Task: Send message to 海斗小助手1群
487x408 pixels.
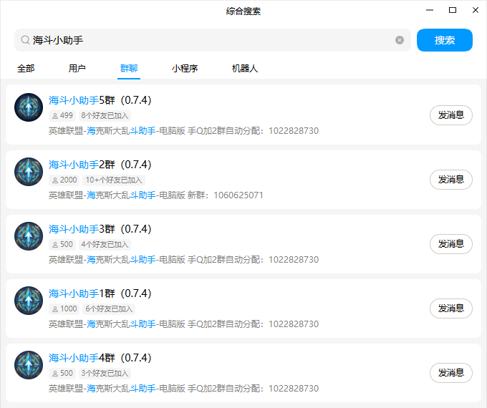Action: click(451, 309)
